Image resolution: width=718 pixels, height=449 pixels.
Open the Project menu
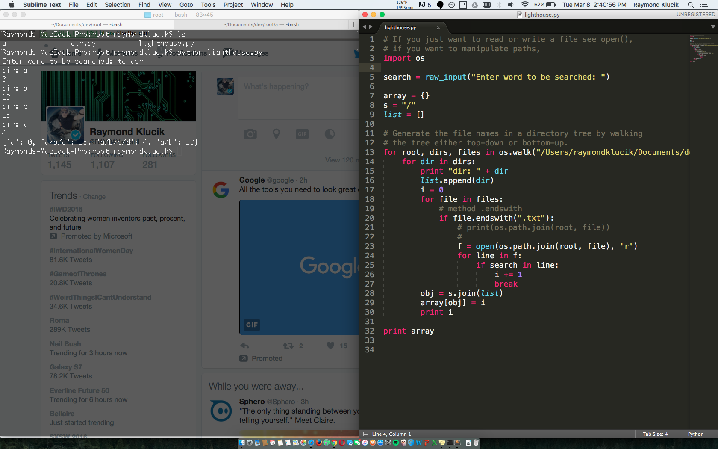coord(233,5)
